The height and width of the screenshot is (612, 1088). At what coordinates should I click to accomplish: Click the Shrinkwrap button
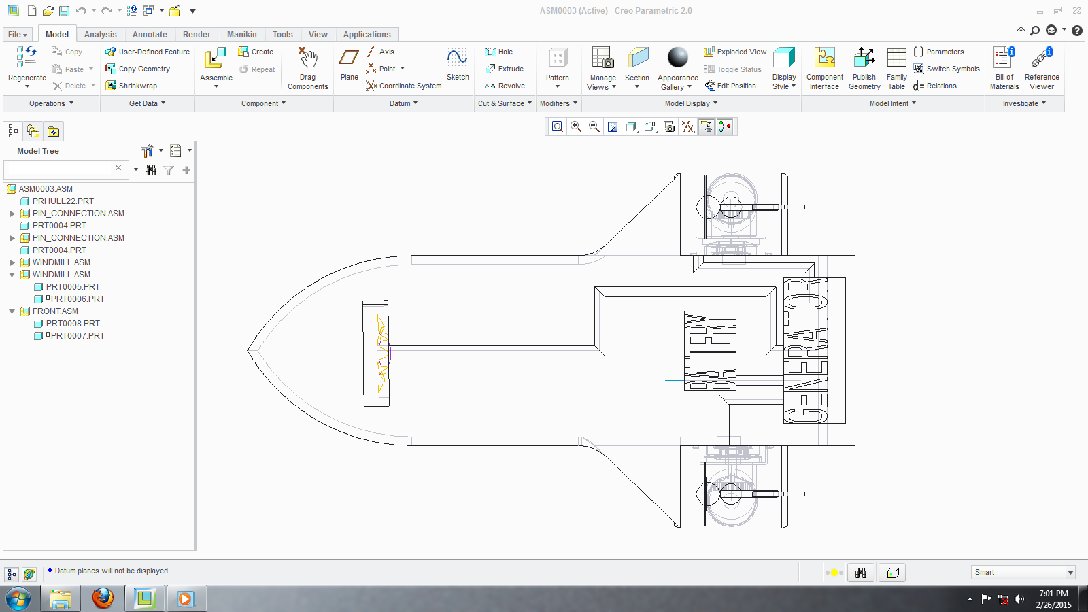131,86
